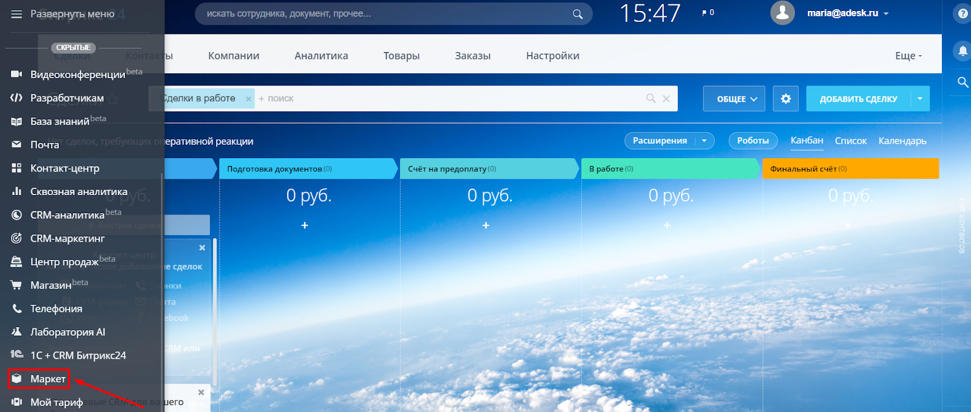971x412 pixels.
Task: Add a deal in В работе column
Action: 667,225
